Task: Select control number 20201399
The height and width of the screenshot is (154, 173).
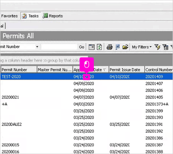Action: [x=154, y=111]
